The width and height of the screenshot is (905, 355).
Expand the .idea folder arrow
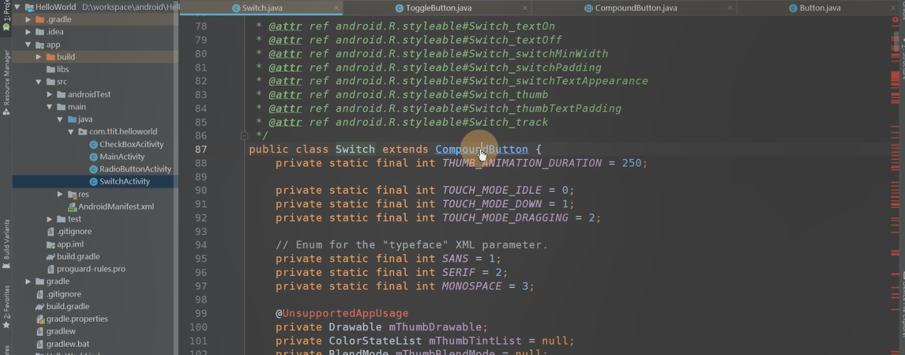coord(28,32)
